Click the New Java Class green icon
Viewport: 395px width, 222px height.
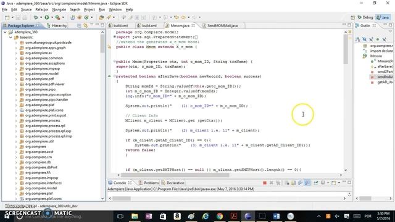[x=86, y=17]
